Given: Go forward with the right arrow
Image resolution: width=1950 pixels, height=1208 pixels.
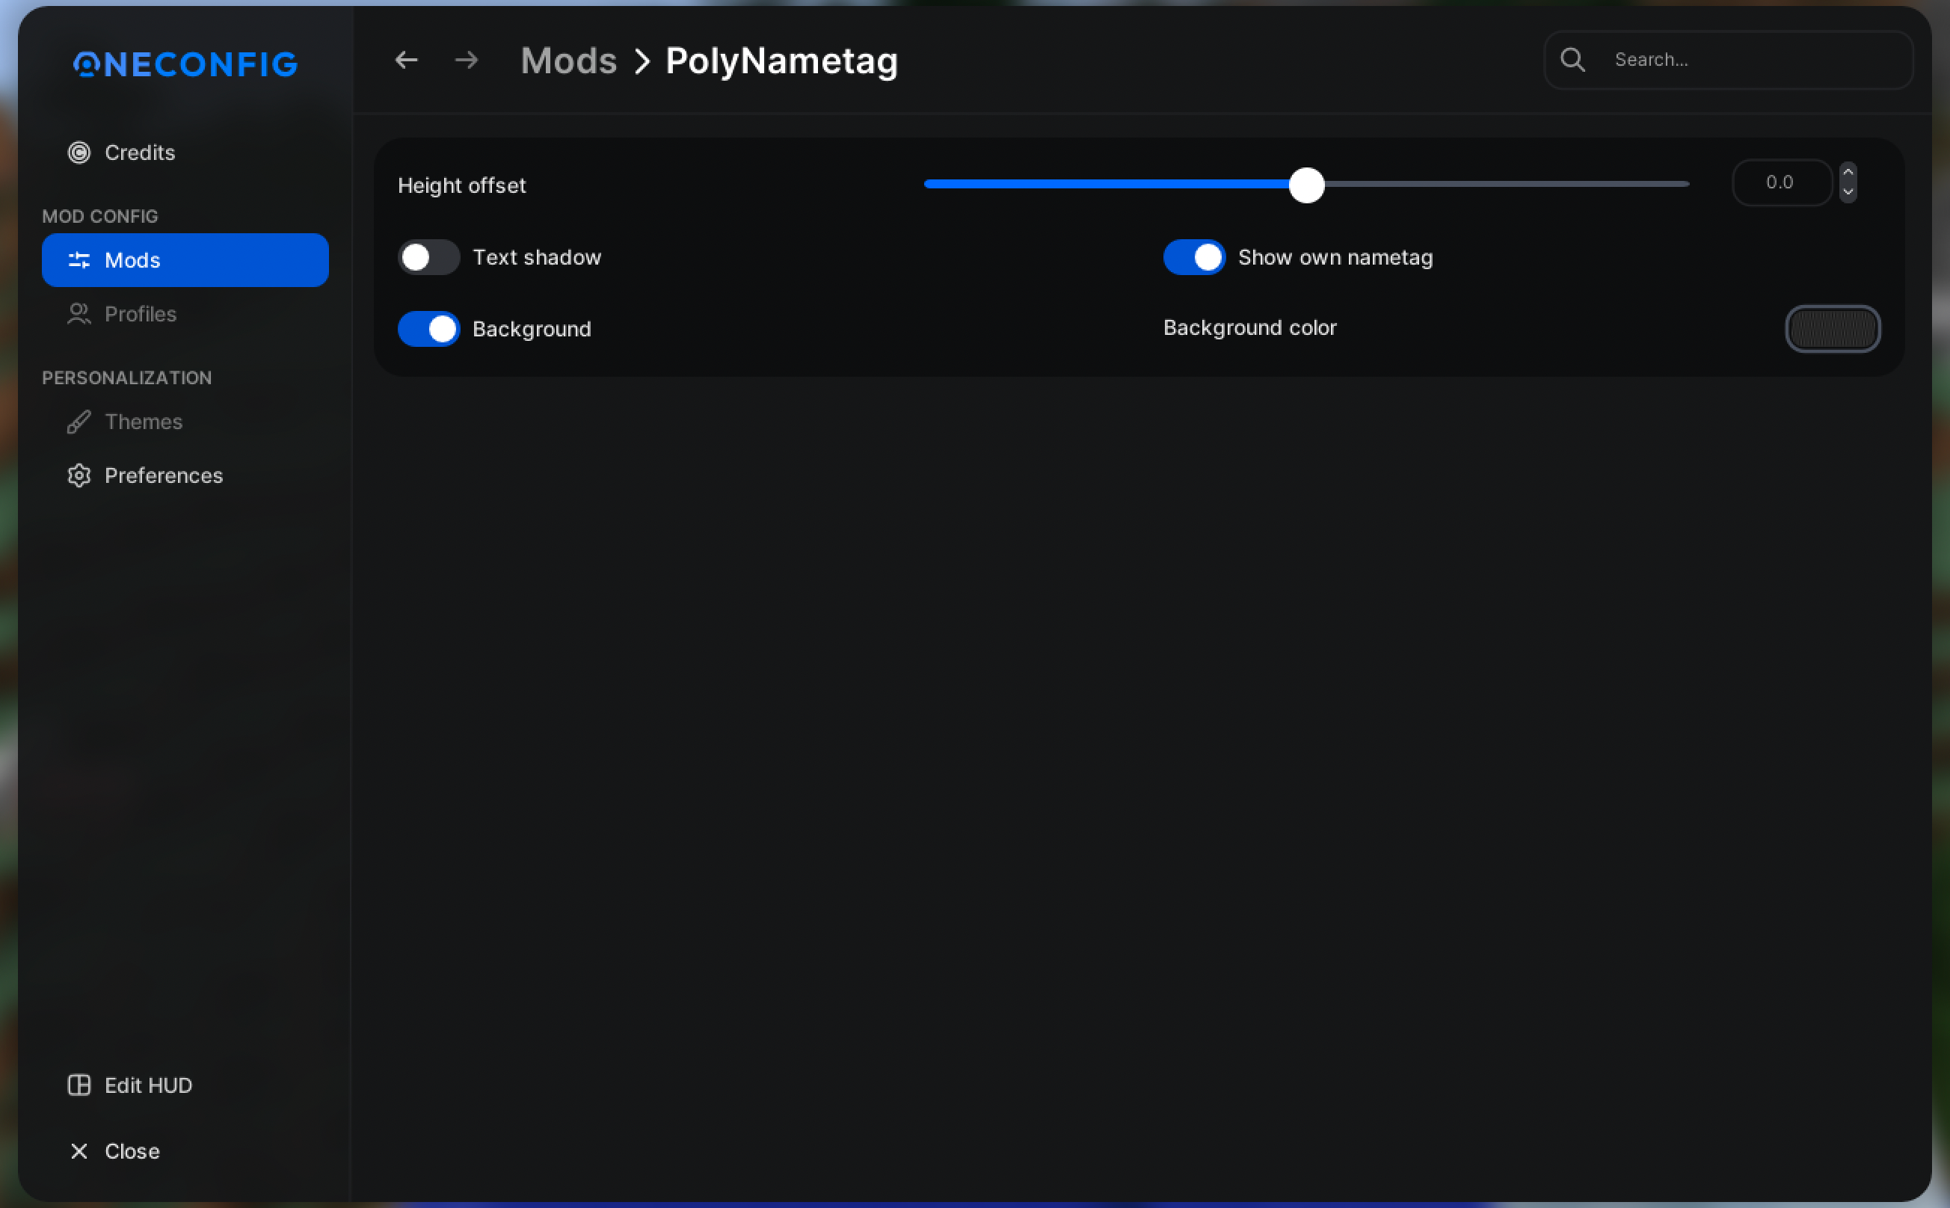Looking at the screenshot, I should tap(467, 60).
